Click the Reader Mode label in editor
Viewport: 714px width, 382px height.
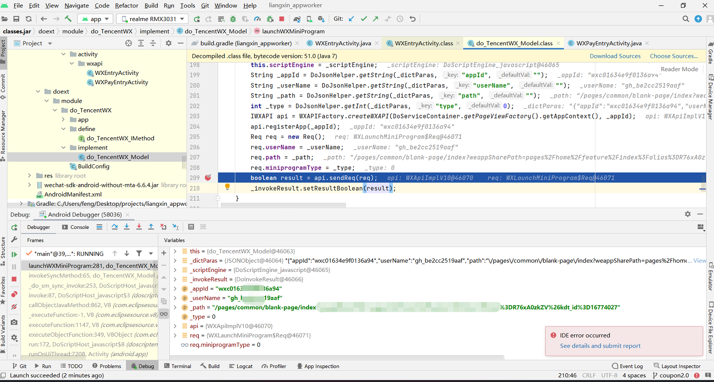(x=679, y=69)
